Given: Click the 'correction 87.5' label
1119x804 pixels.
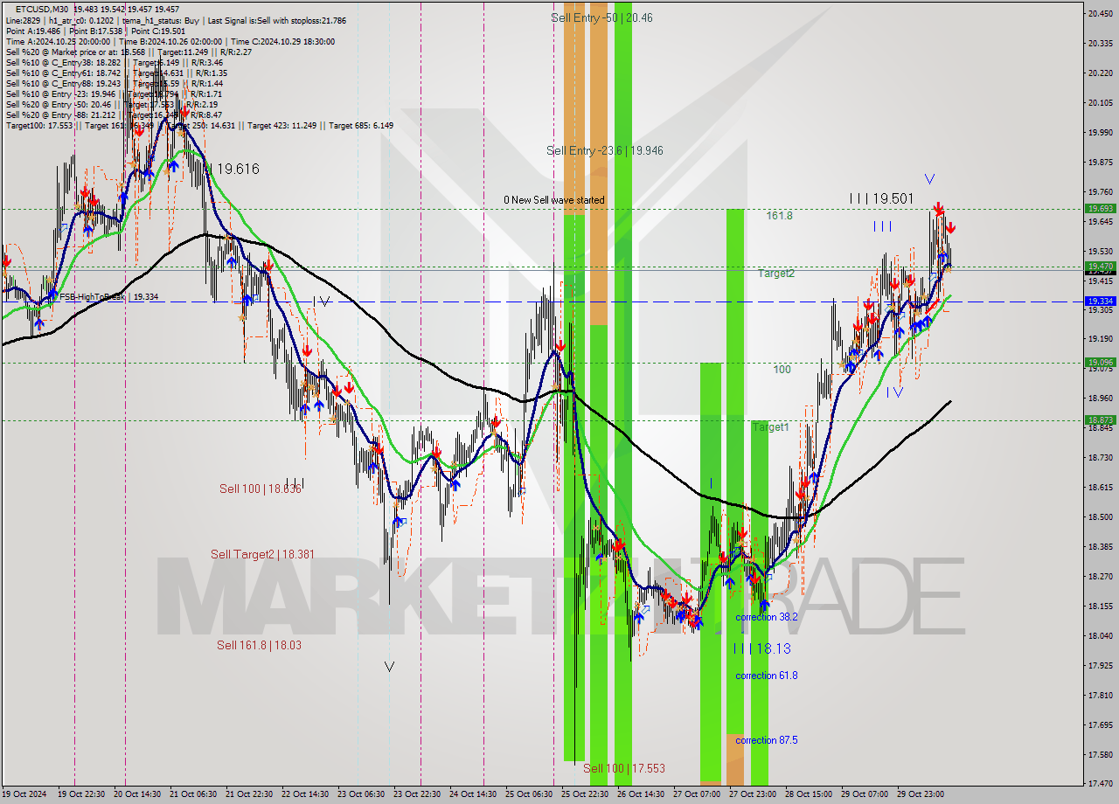Looking at the screenshot, I should [x=766, y=740].
